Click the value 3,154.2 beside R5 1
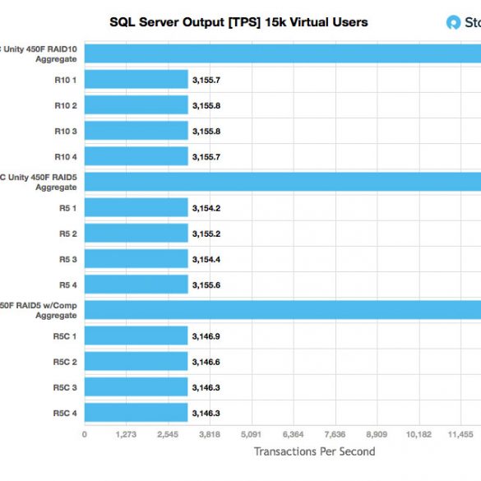The height and width of the screenshot is (481, 481). [206, 208]
